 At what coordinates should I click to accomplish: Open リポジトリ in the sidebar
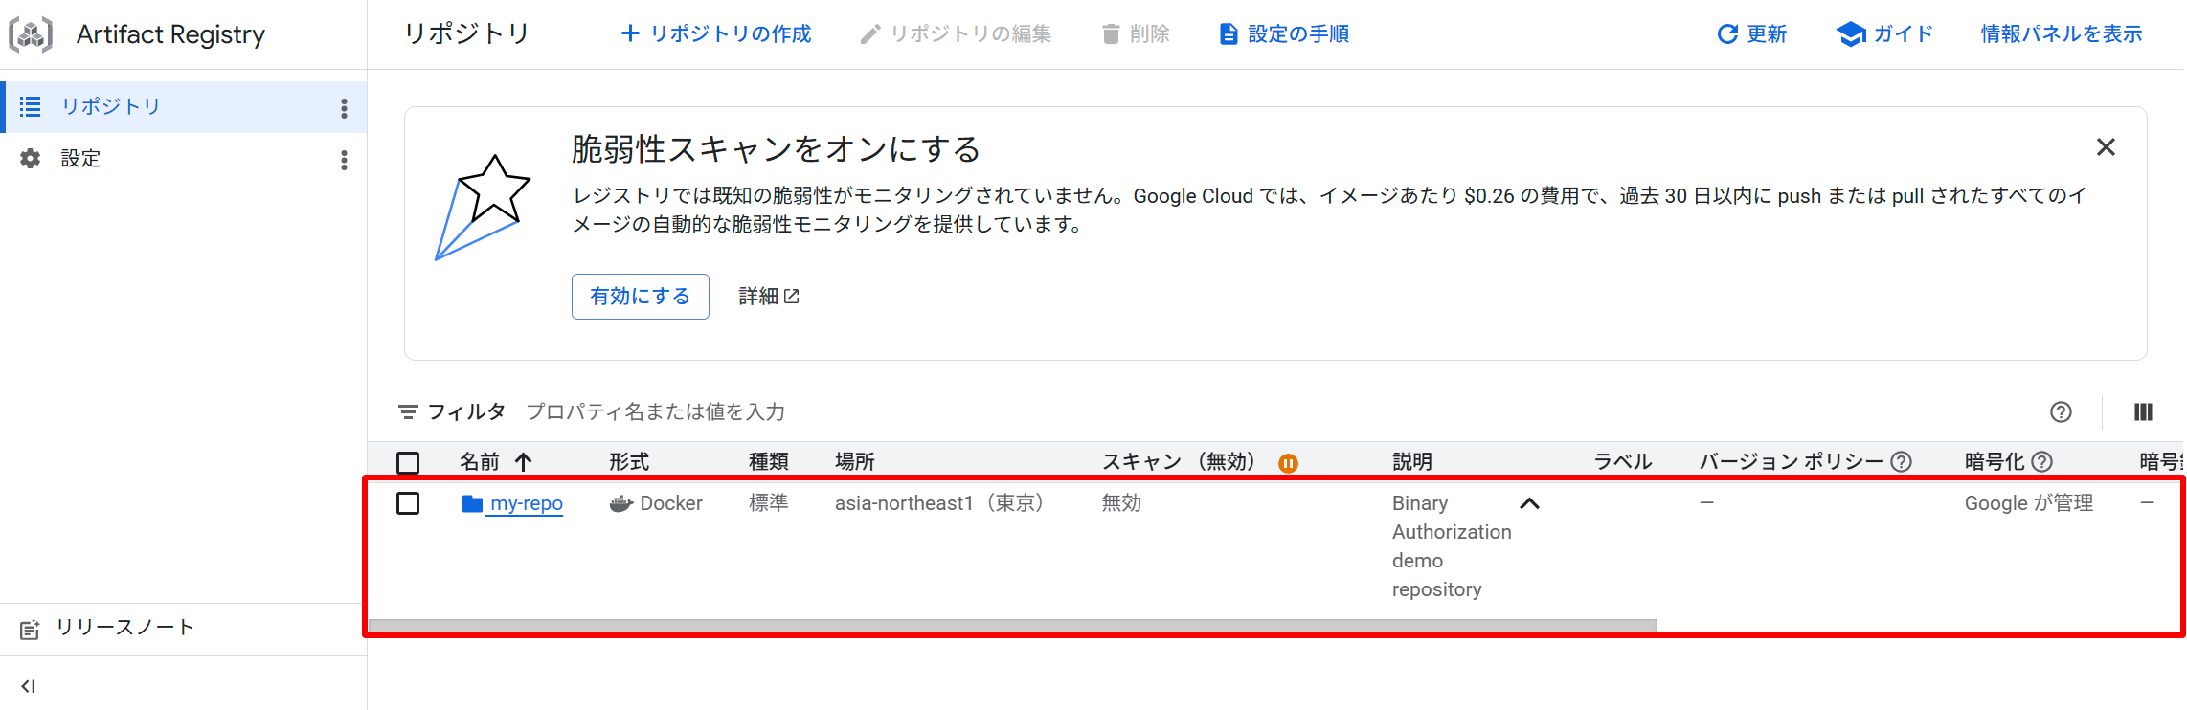(111, 106)
